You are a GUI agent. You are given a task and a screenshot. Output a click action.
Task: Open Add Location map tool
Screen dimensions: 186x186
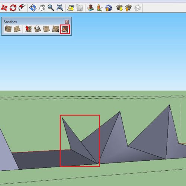[71, 8]
